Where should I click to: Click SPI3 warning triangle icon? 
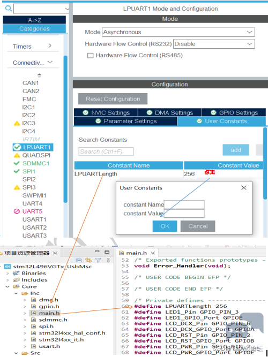point(17,187)
